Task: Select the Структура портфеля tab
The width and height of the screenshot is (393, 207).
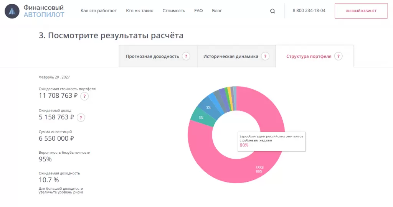Action: [x=309, y=56]
